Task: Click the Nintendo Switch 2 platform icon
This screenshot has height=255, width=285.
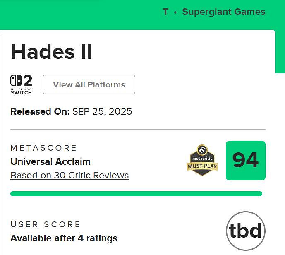Action: 22,84
